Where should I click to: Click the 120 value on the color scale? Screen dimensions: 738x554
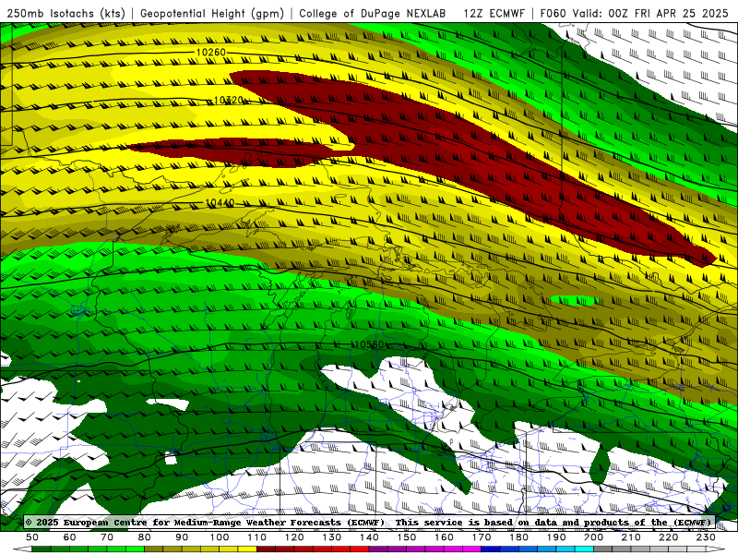294,537
